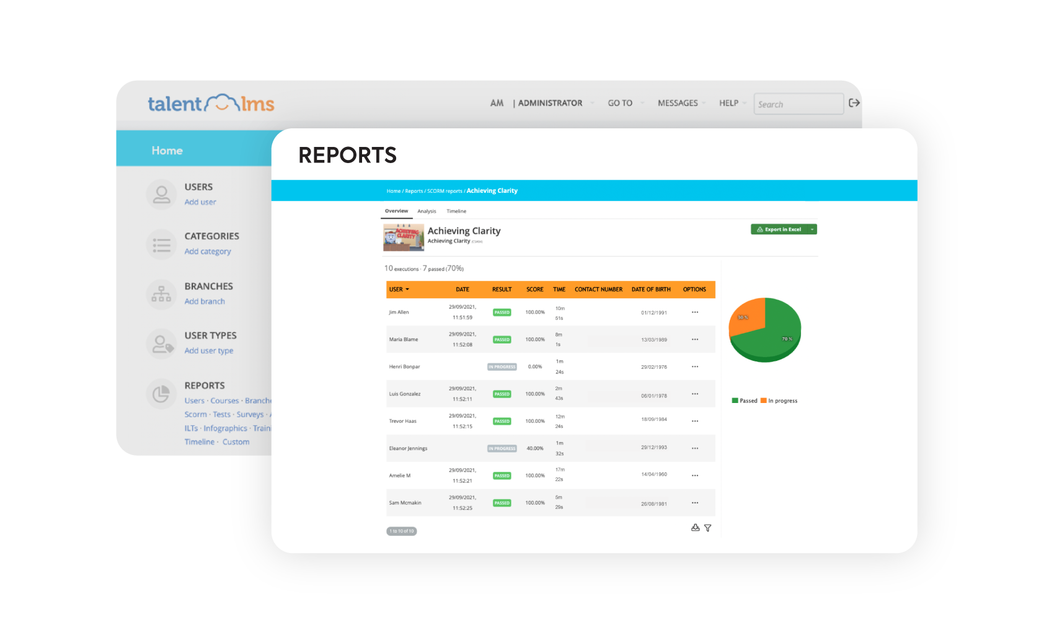Open the Timeline tab
1054x620 pixels.
coord(456,211)
